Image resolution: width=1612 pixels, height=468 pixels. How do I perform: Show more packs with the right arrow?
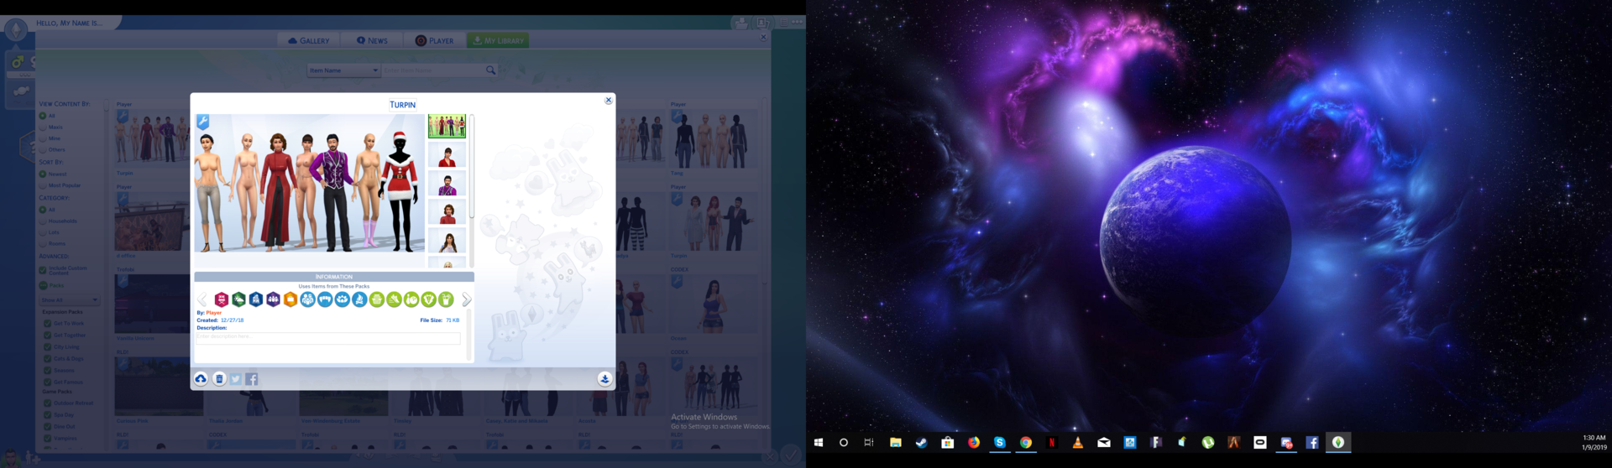pos(466,299)
